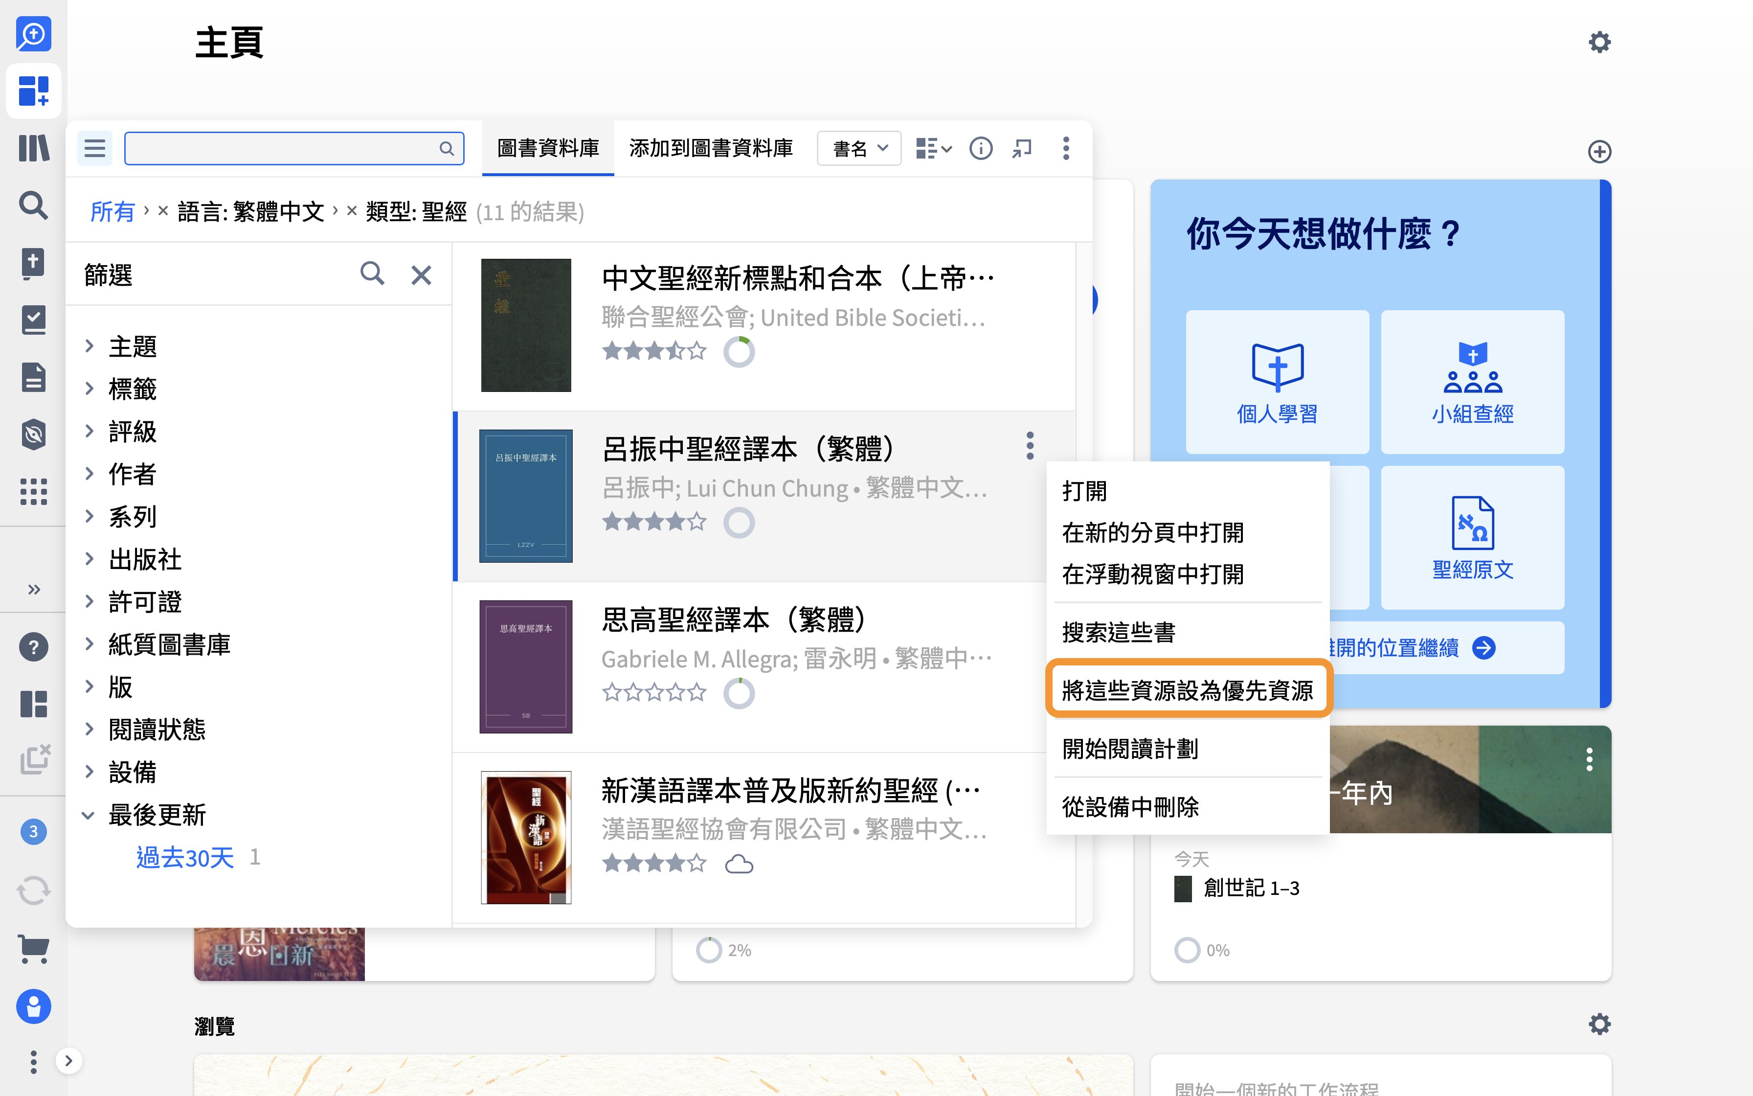Image resolution: width=1753 pixels, height=1096 pixels.
Task: Focus the library search input field
Action: pyautogui.click(x=293, y=149)
